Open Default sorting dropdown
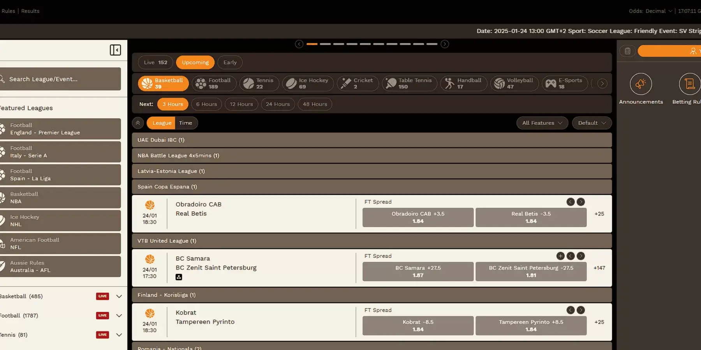 592,123
